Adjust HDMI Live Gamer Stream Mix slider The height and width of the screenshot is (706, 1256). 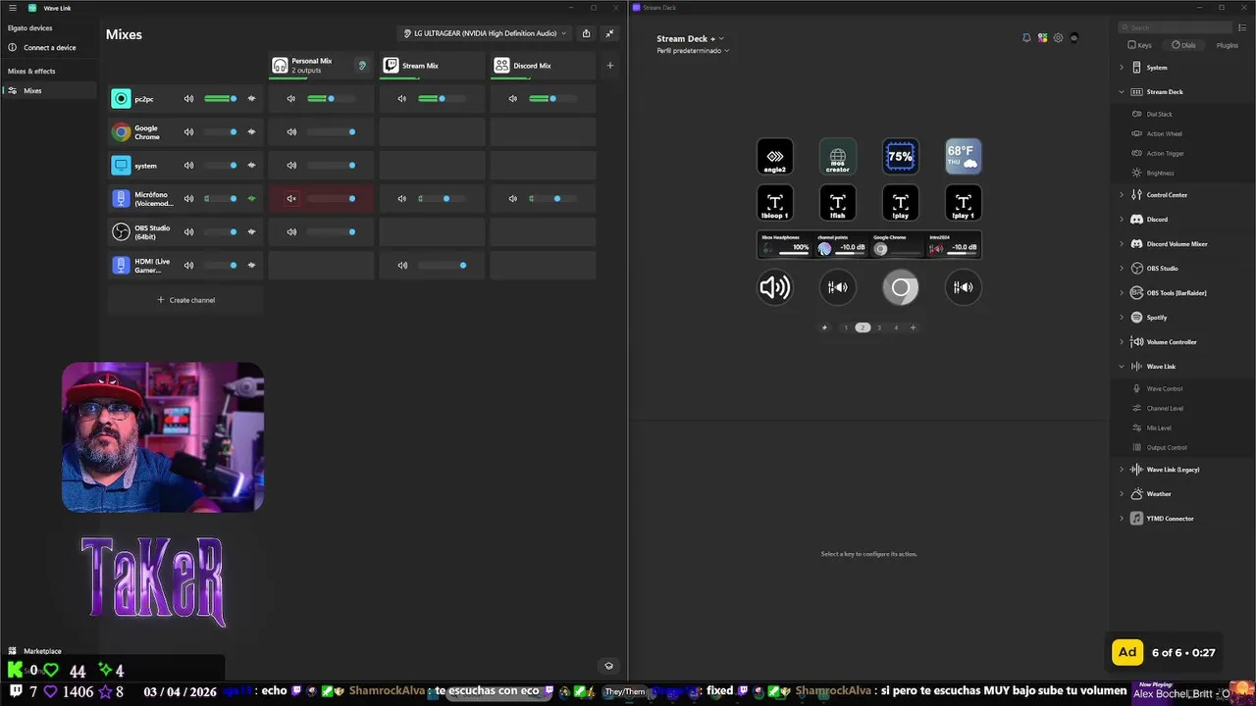click(442, 266)
